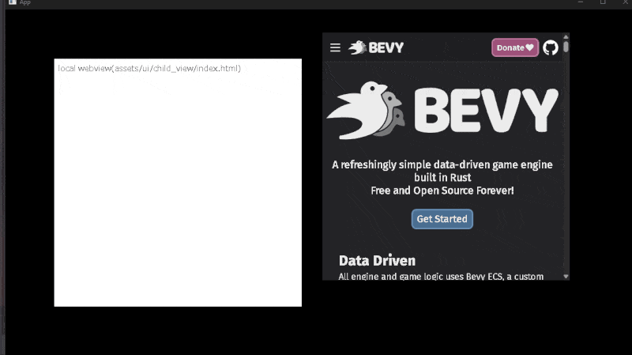Minimize the App window
The width and height of the screenshot is (632, 355).
[x=577, y=3]
